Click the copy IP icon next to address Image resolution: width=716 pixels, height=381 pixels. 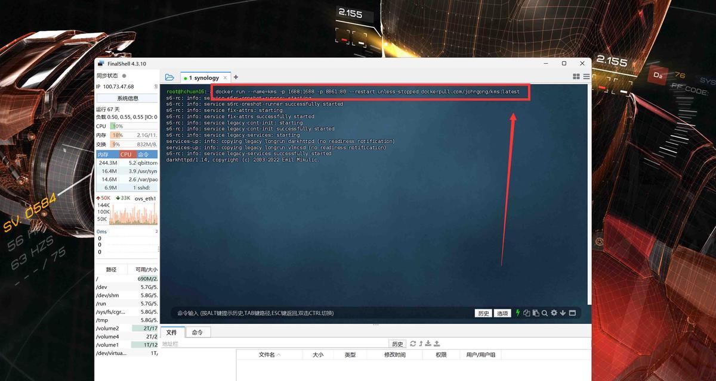pos(155,86)
